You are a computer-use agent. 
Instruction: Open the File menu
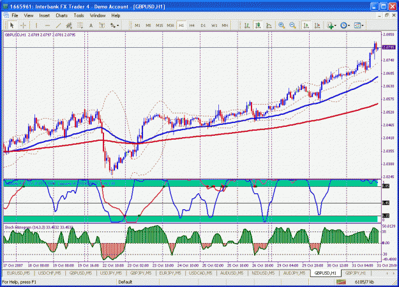tap(15, 15)
